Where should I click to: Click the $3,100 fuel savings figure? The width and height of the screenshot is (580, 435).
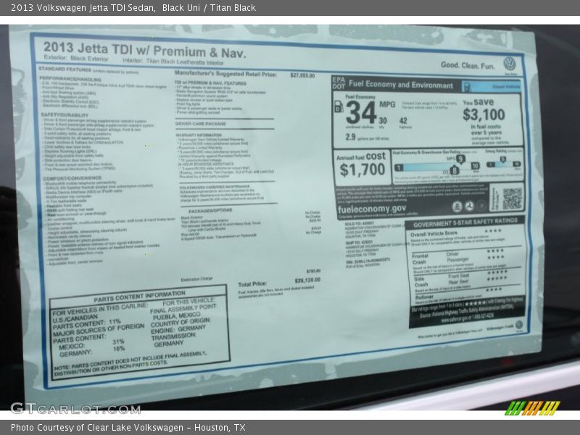[484, 115]
